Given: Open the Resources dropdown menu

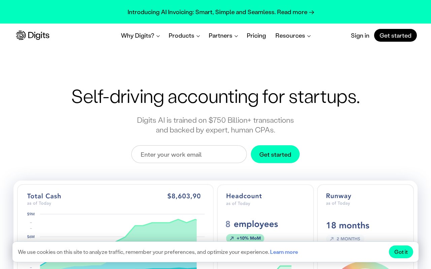Looking at the screenshot, I should point(293,36).
